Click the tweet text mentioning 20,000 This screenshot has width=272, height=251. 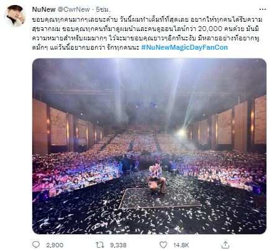coord(145,29)
